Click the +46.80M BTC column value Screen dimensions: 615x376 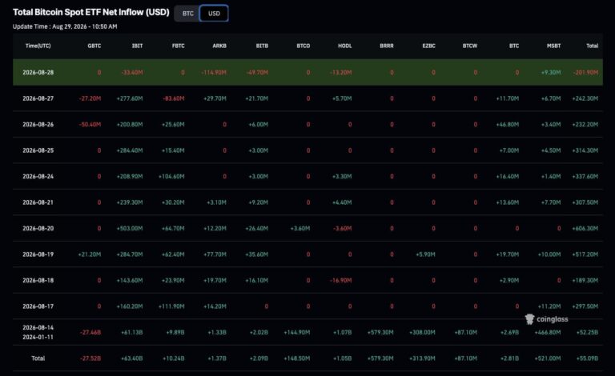tap(508, 125)
